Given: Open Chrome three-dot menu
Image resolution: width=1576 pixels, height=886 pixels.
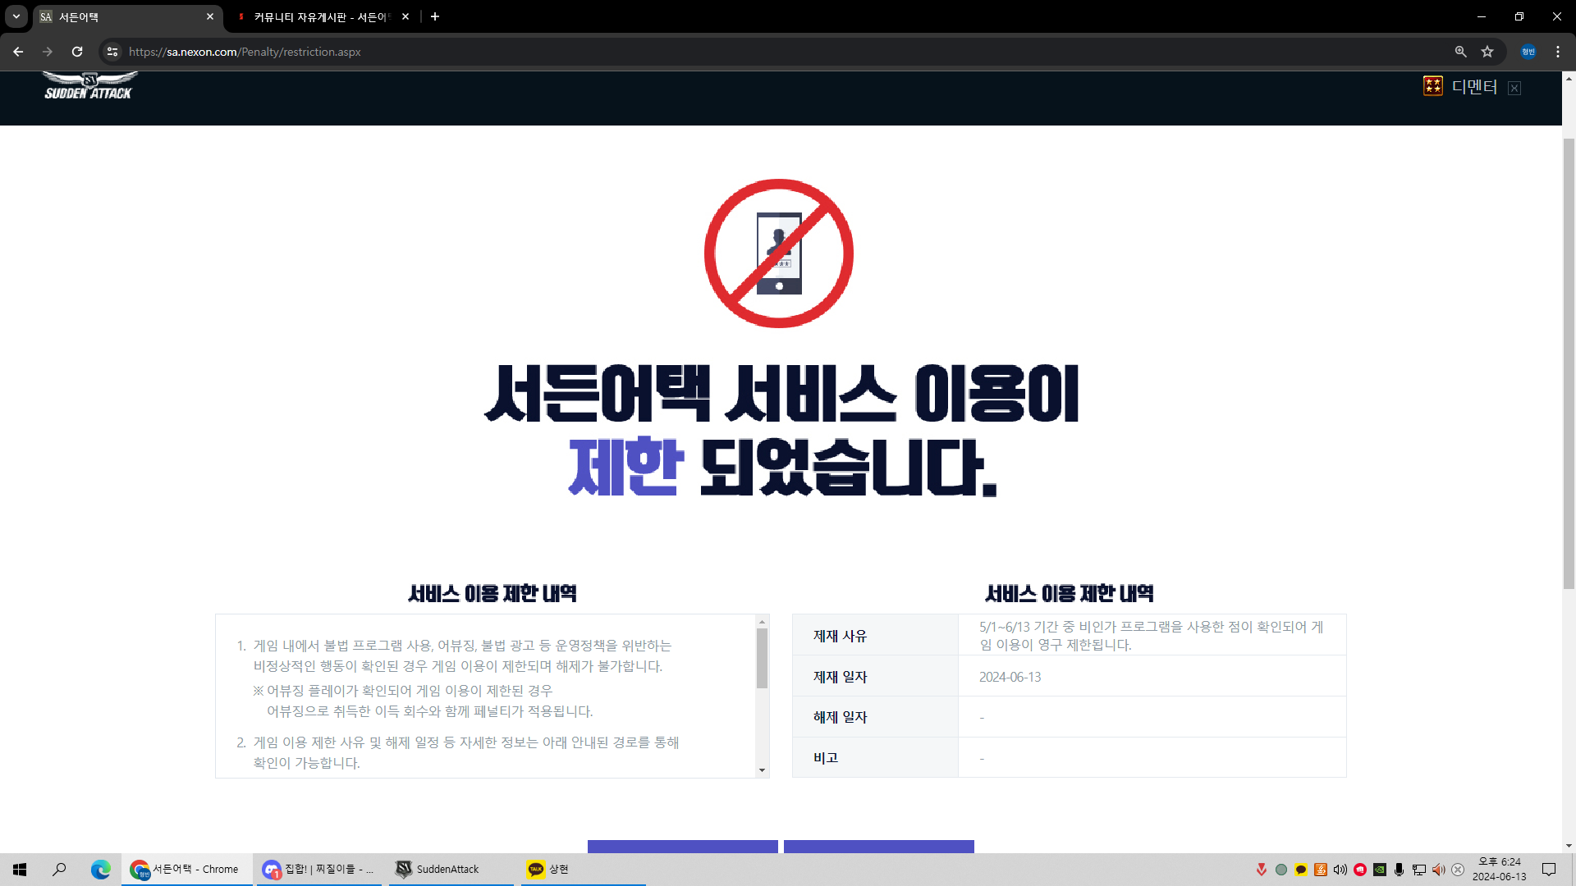Looking at the screenshot, I should click(1558, 52).
